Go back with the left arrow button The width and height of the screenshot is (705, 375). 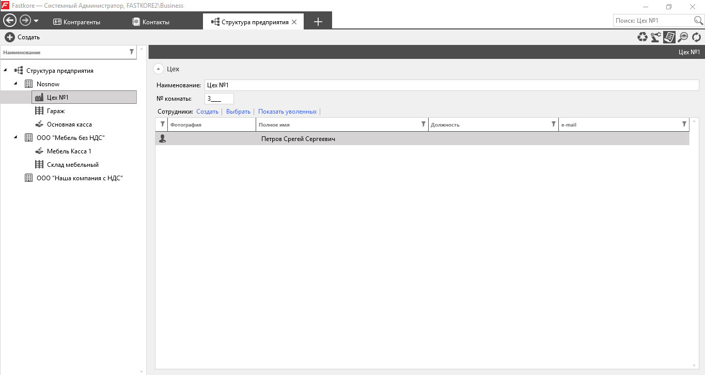10,21
